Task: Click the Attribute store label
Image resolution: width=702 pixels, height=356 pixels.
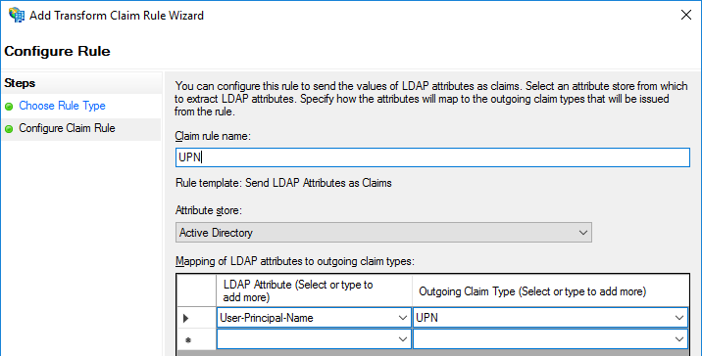Action: click(209, 210)
